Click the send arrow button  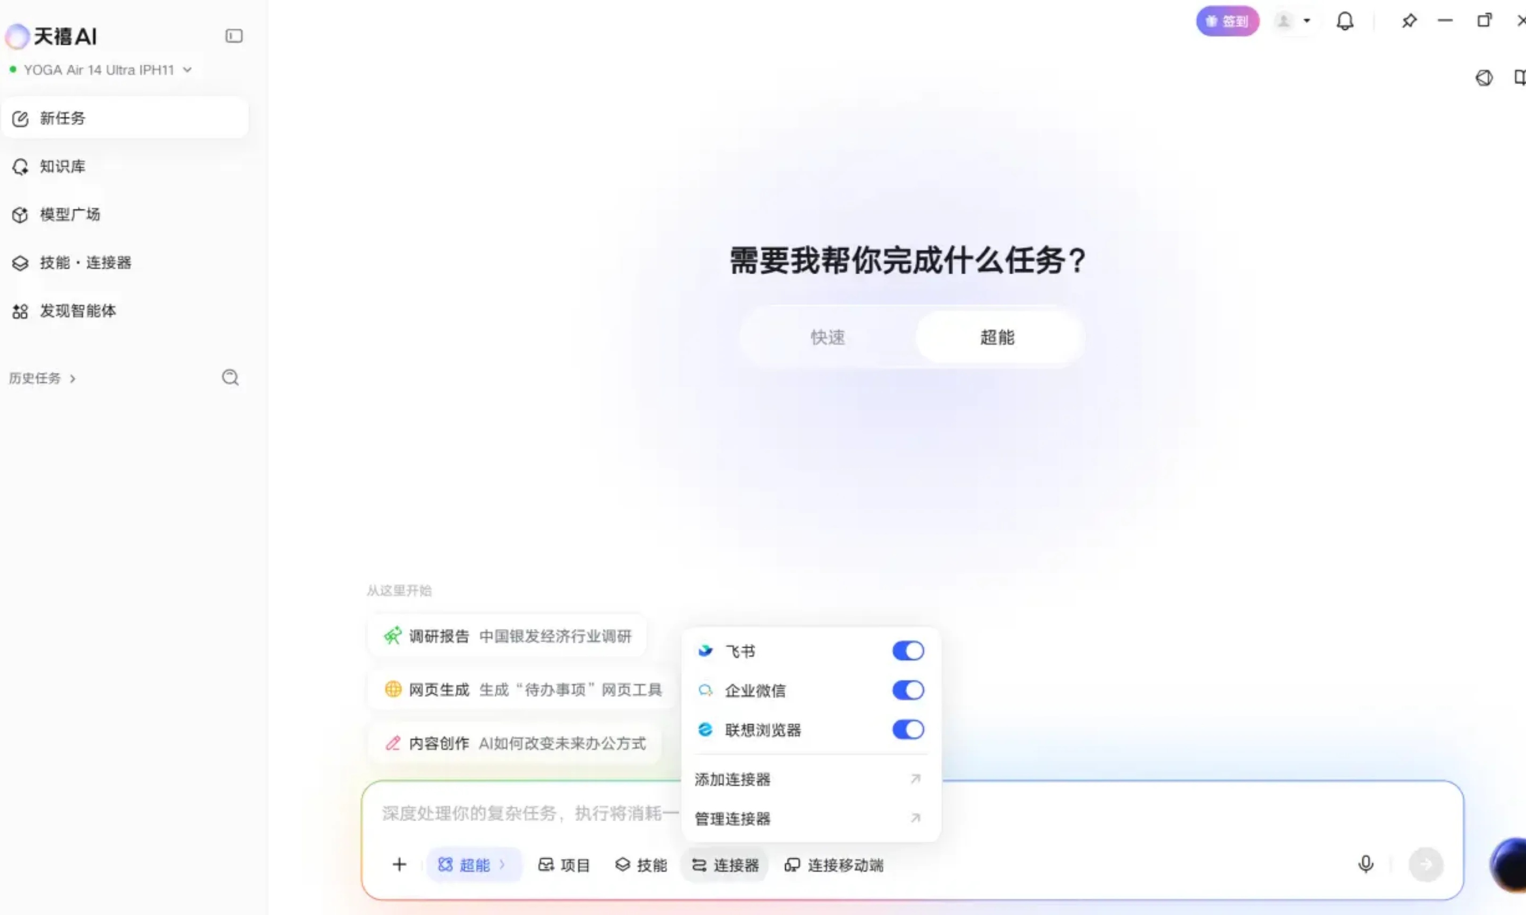(1425, 864)
